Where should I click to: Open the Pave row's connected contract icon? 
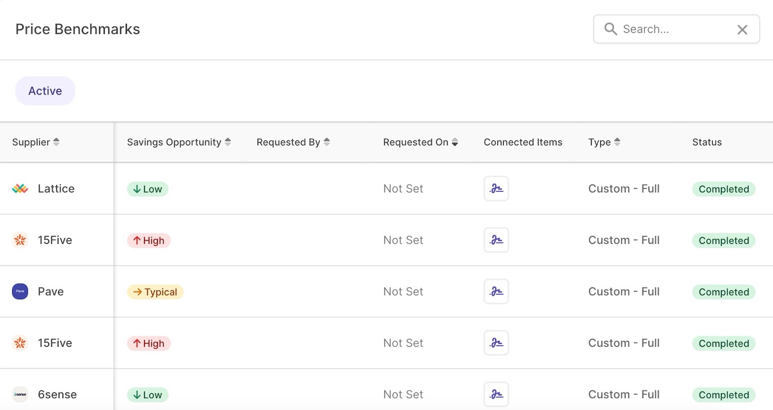click(x=496, y=291)
